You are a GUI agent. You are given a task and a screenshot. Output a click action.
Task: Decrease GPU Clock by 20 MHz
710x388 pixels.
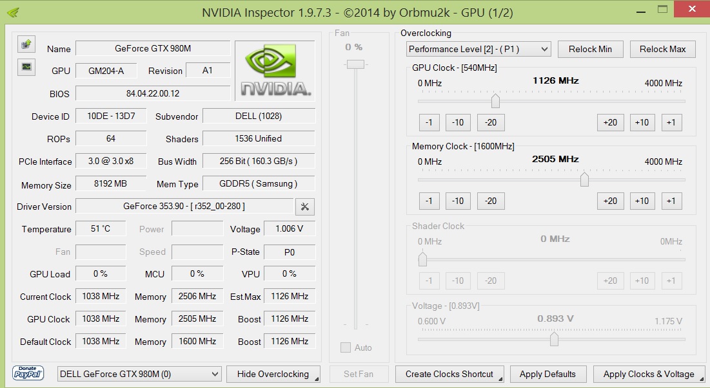(x=491, y=122)
